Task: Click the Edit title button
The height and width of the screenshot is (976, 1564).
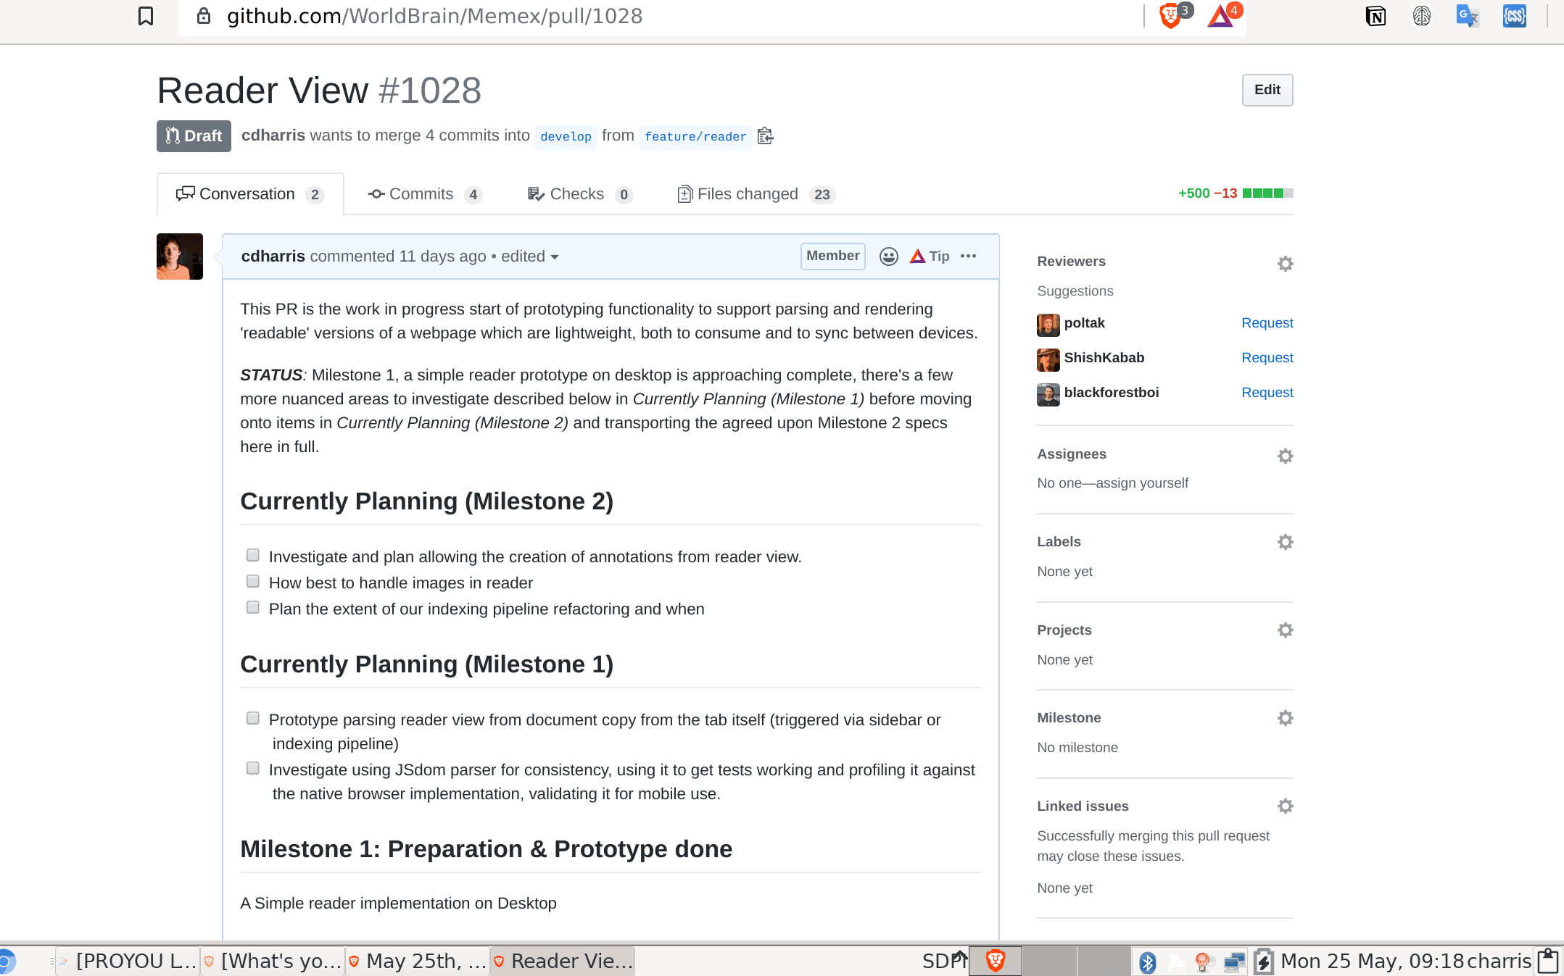Action: coord(1267,90)
